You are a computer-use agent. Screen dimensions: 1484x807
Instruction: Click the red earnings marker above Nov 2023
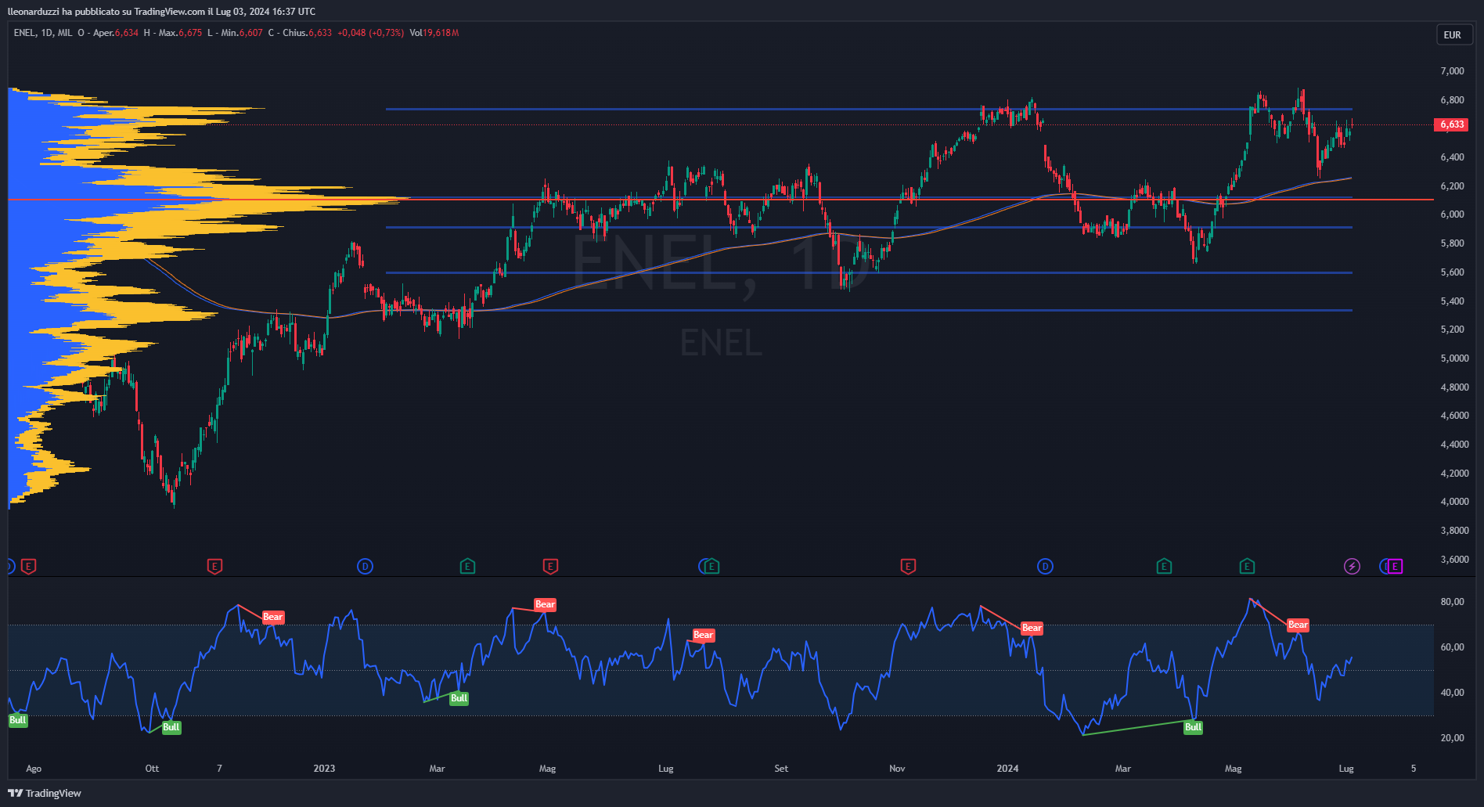click(x=908, y=566)
